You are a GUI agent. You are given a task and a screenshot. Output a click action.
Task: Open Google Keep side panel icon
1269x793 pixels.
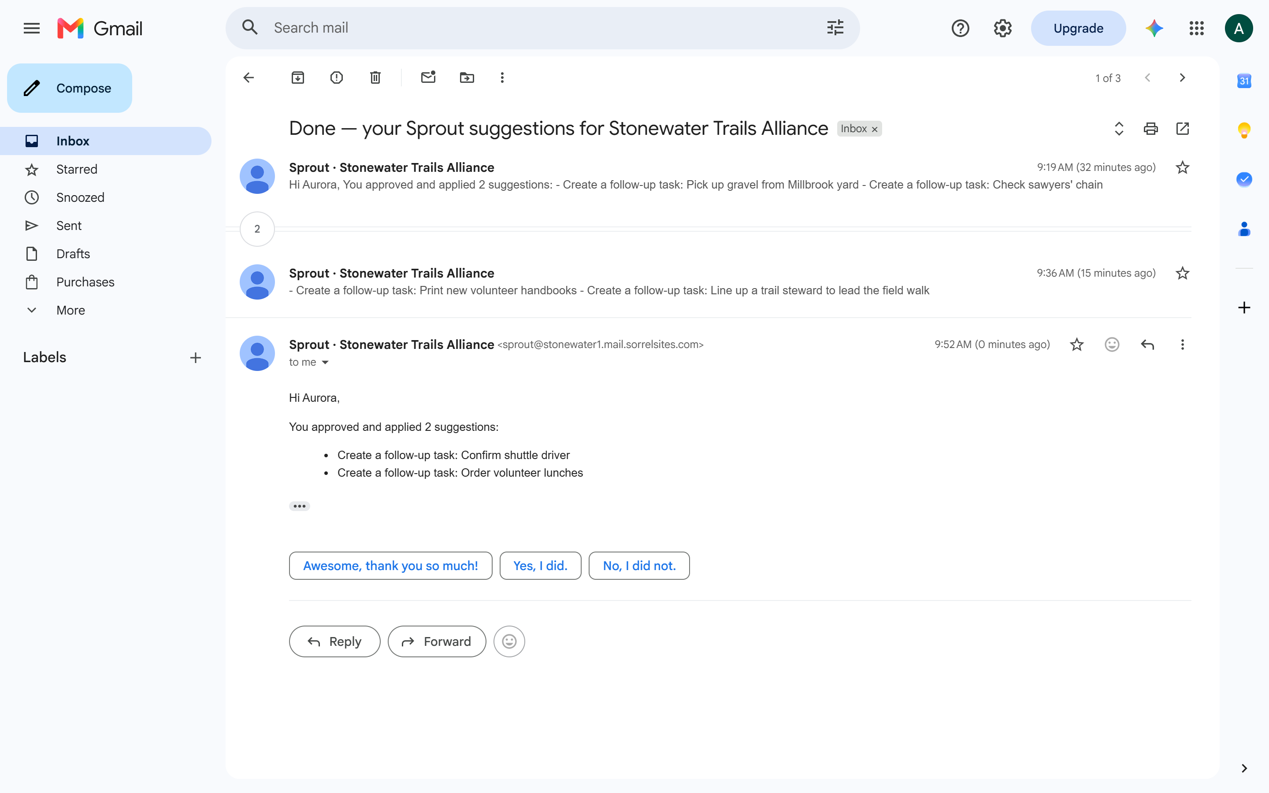tap(1244, 130)
